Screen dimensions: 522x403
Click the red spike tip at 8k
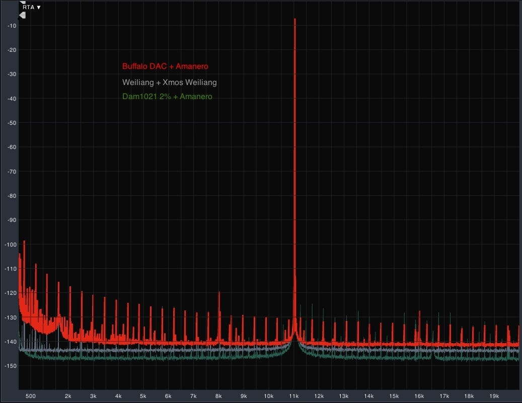click(219, 292)
